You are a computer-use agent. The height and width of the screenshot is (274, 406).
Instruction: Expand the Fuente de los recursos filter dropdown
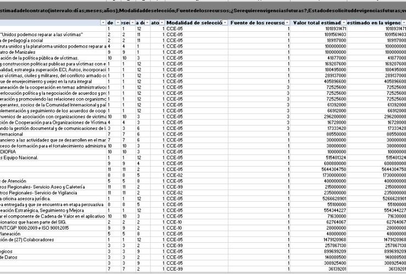tap(287, 23)
